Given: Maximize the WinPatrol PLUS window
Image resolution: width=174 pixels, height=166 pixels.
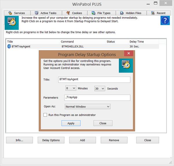Looking at the screenshot, I should click(155, 3).
